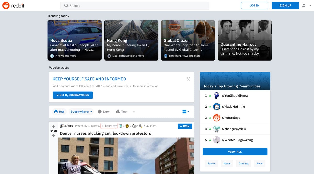Select the Sports category chip

point(211,163)
